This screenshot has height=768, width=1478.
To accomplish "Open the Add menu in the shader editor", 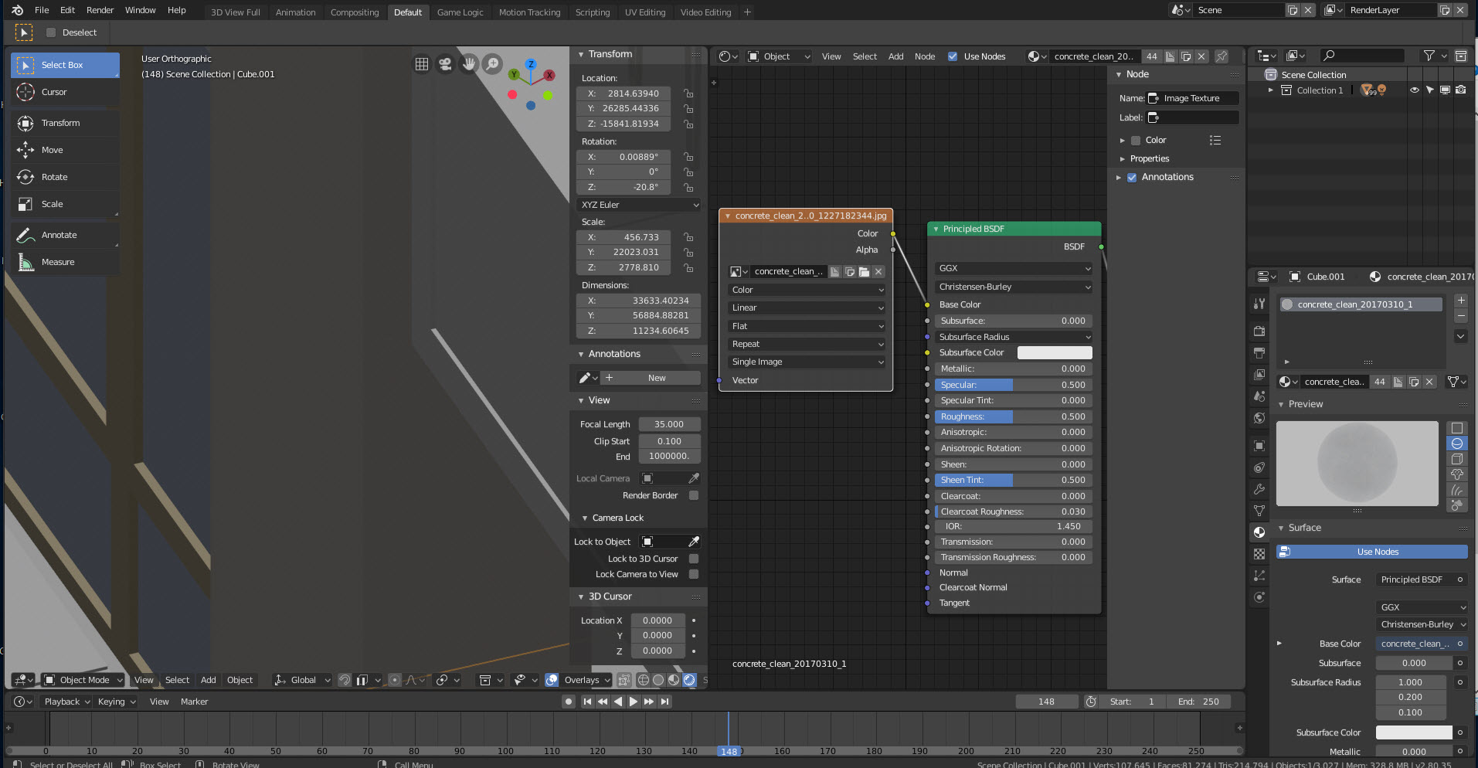I will coord(895,56).
